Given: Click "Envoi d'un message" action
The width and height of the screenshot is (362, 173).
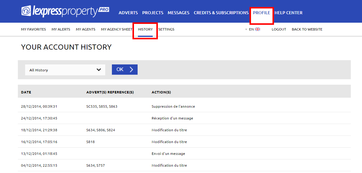Looking at the screenshot, I should 168,154.
